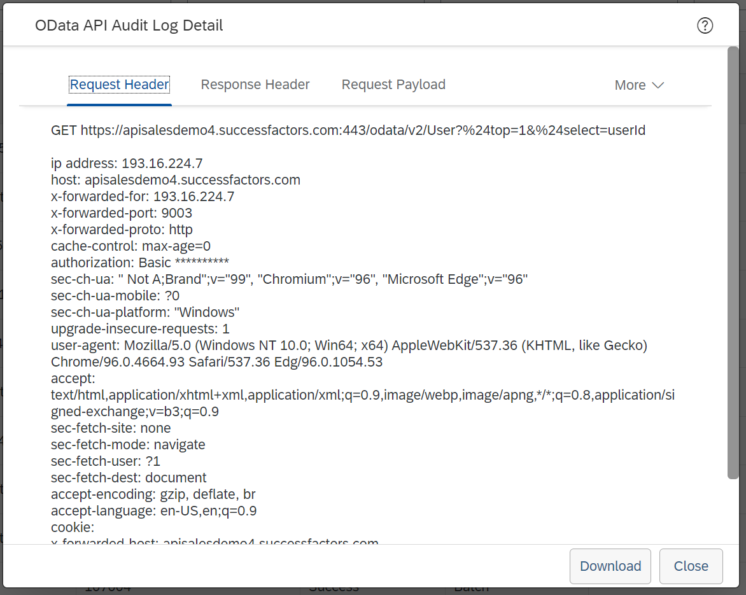Click the 'host: apisalesdemo4.successfactors.com' line
The height and width of the screenshot is (595, 746).
tap(176, 180)
